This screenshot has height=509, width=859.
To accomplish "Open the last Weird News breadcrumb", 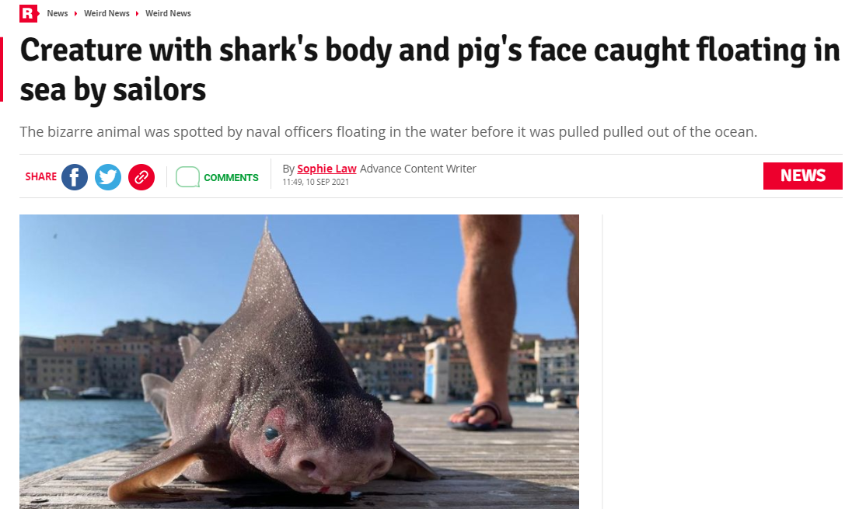I will 168,13.
